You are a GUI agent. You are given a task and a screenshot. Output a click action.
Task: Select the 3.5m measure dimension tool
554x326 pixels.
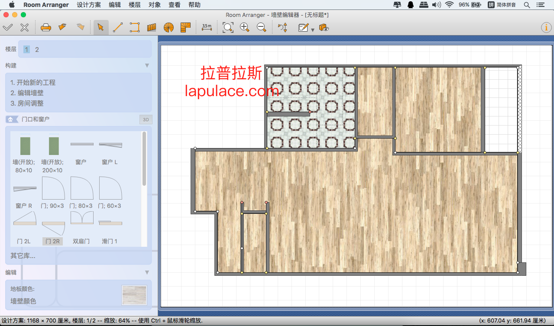click(207, 27)
